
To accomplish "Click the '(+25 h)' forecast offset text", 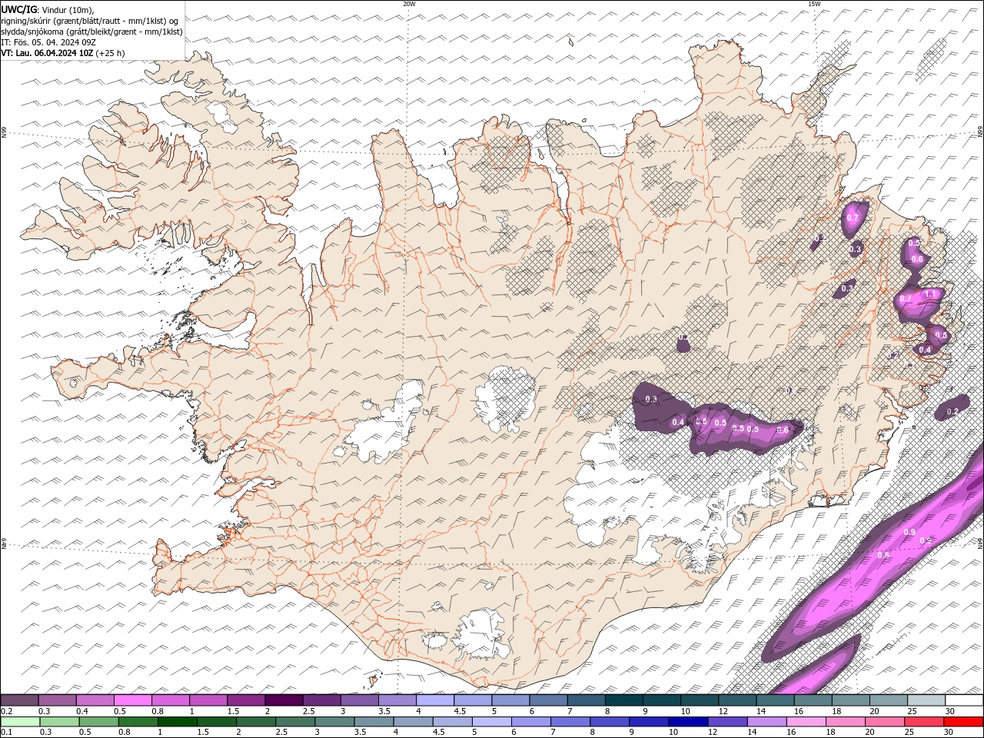I will click(x=110, y=53).
